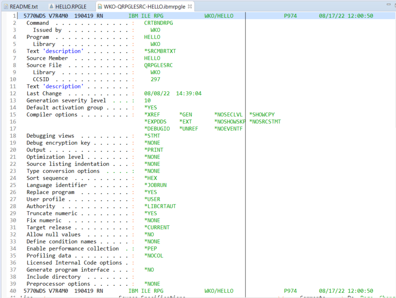Open the HELLO.RPGLE editor tab
The image size is (396, 298).
(x=70, y=7)
